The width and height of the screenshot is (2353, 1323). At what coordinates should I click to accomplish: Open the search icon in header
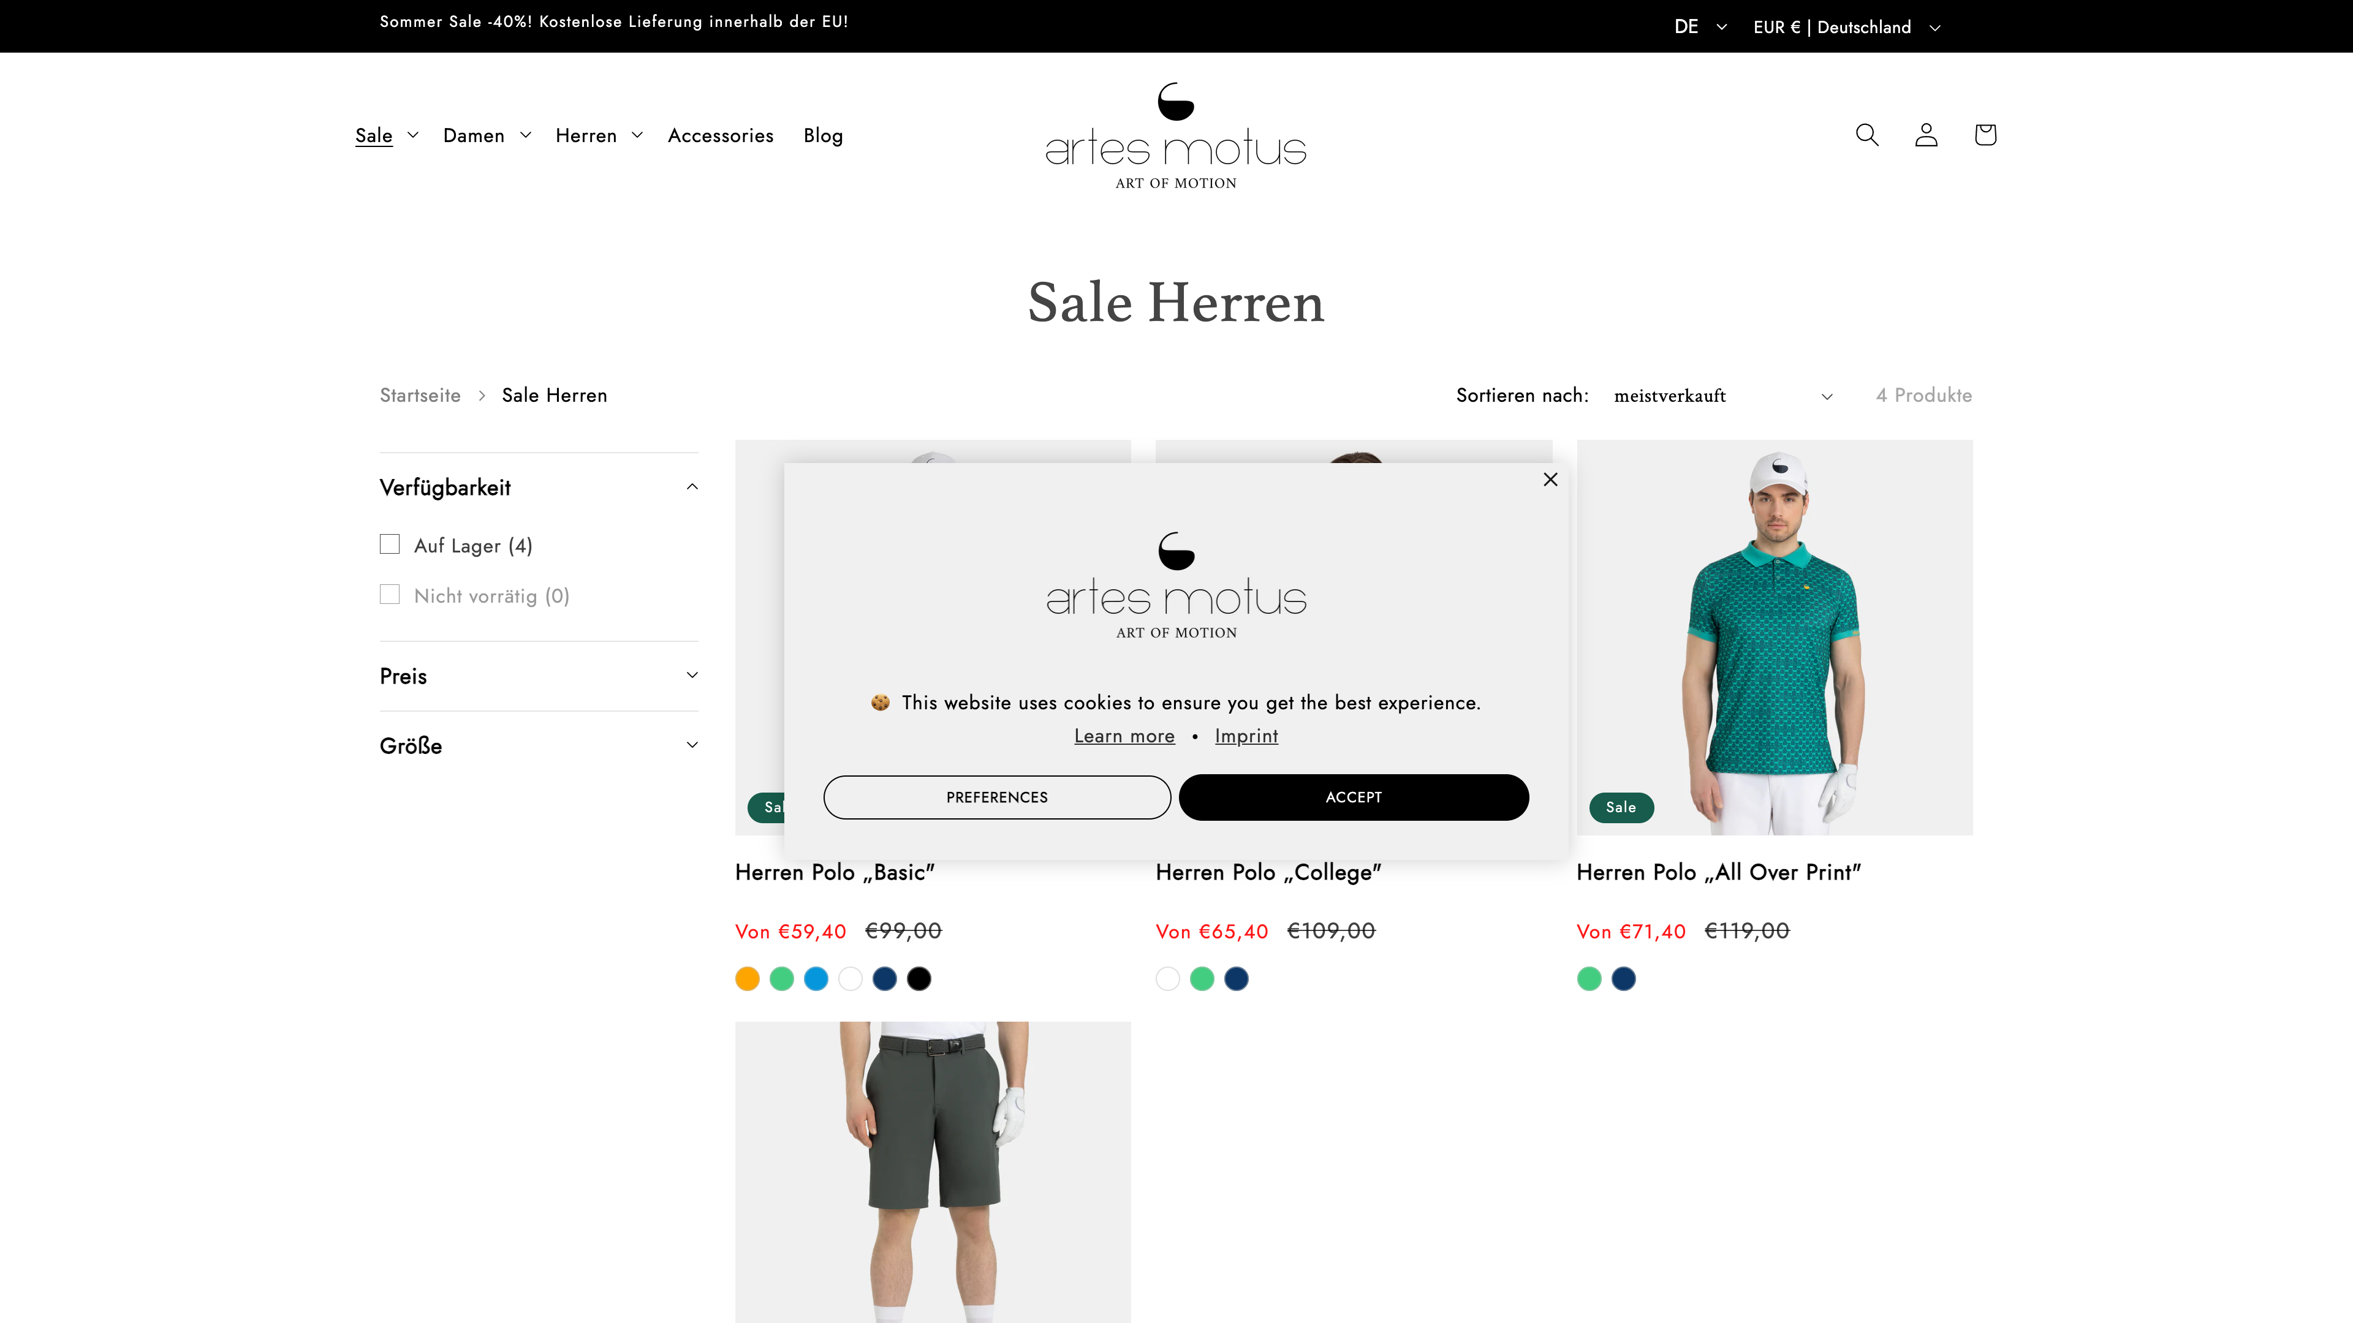click(1867, 135)
